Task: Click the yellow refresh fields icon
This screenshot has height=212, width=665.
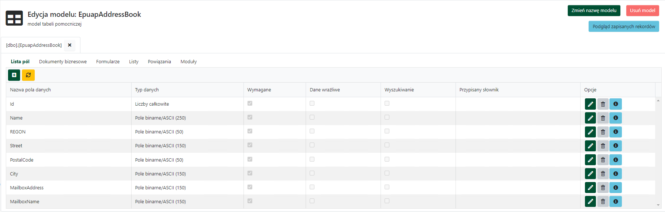Action: (x=28, y=75)
